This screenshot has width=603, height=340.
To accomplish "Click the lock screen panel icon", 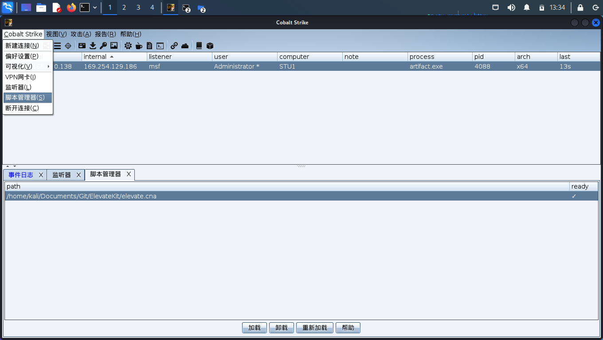I will (x=580, y=8).
